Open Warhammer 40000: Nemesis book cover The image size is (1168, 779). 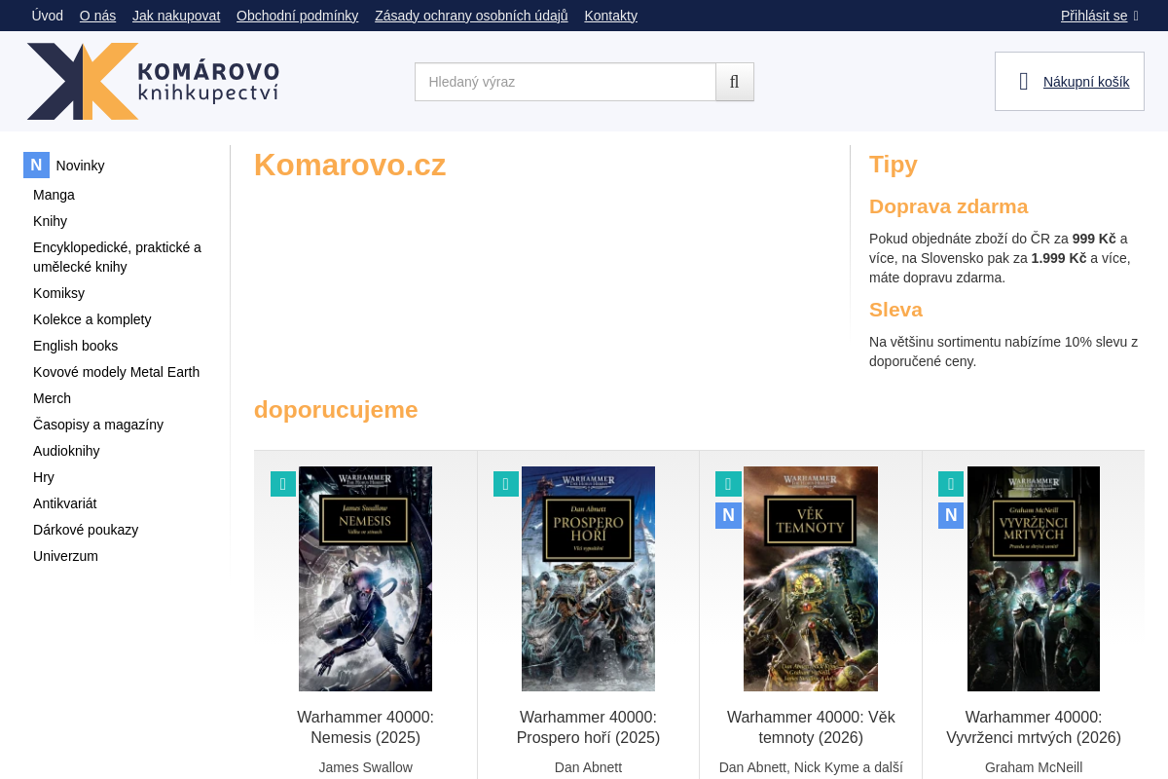pos(365,578)
